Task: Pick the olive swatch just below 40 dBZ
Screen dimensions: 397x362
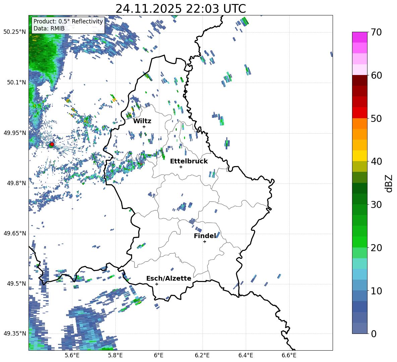Action: click(x=359, y=166)
